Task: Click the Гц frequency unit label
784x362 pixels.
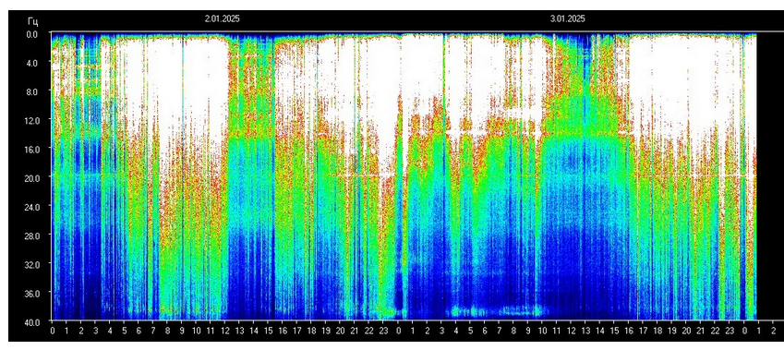Action: pos(32,21)
